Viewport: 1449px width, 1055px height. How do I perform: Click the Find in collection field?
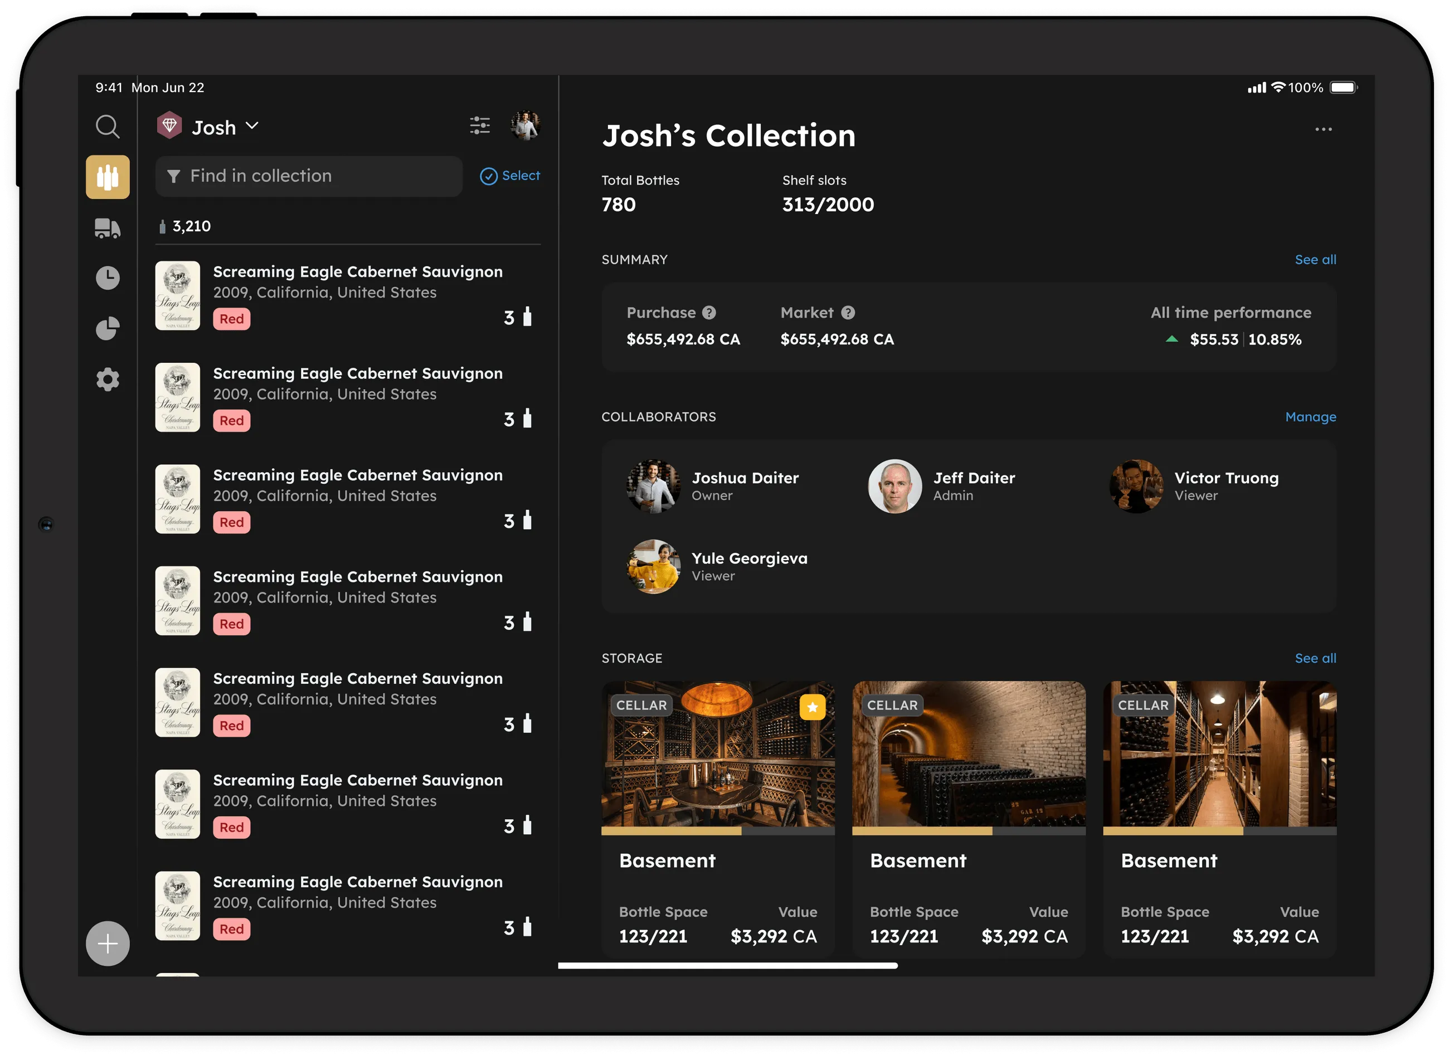(309, 176)
